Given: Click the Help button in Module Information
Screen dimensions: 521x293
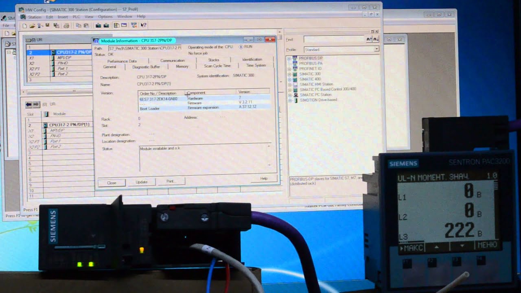Looking at the screenshot, I should tap(264, 178).
